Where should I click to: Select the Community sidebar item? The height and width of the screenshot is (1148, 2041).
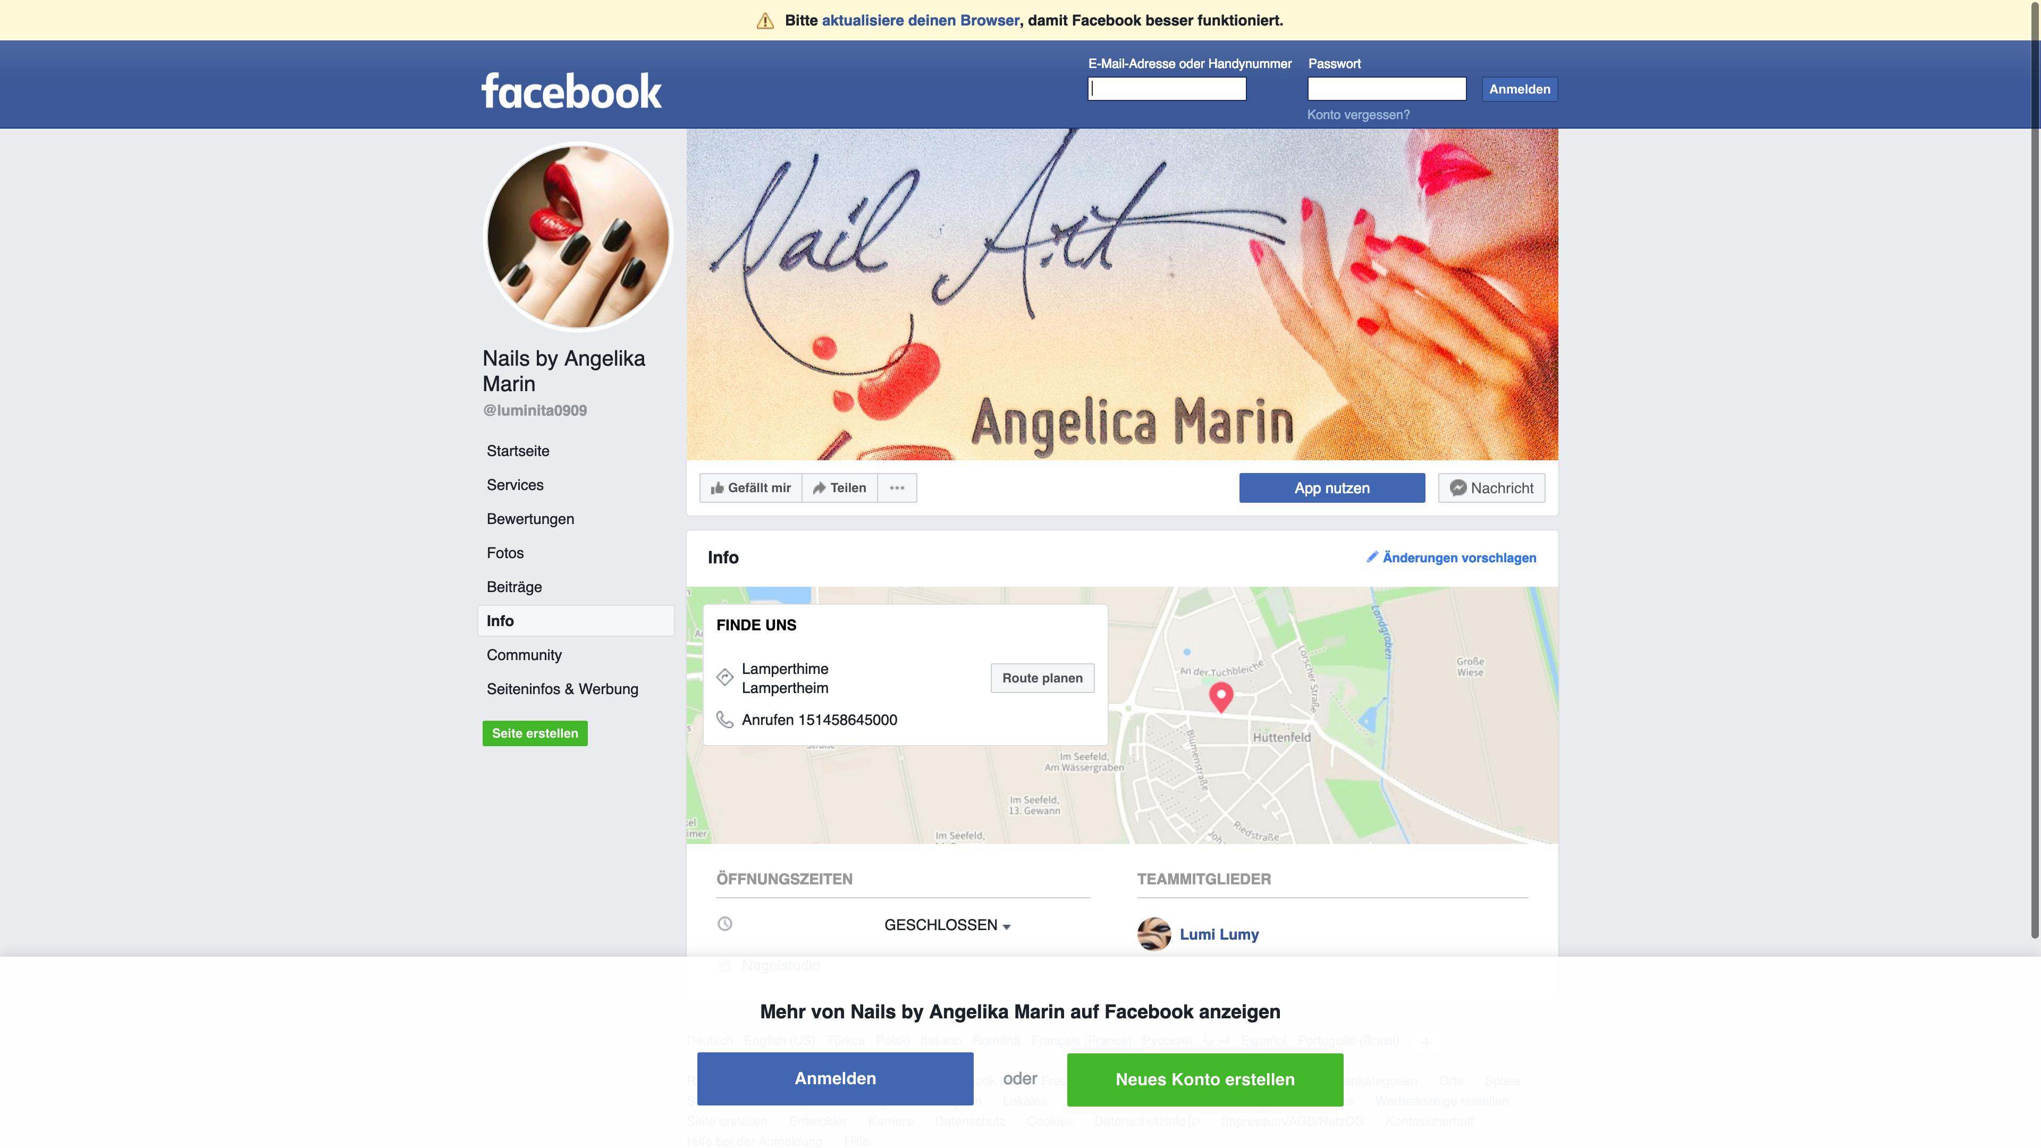tap(524, 655)
